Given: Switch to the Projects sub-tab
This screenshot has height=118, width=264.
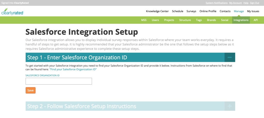Looking at the screenshot, I should [169, 20].
